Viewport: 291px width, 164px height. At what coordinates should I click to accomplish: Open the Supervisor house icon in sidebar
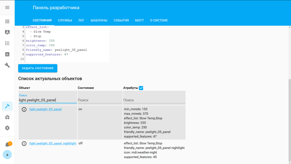[x=7, y=117]
